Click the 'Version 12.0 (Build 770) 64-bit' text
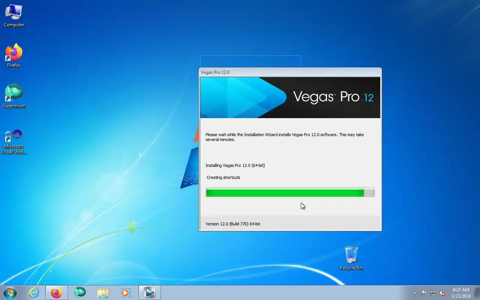This screenshot has width=480, height=300. pyautogui.click(x=233, y=224)
